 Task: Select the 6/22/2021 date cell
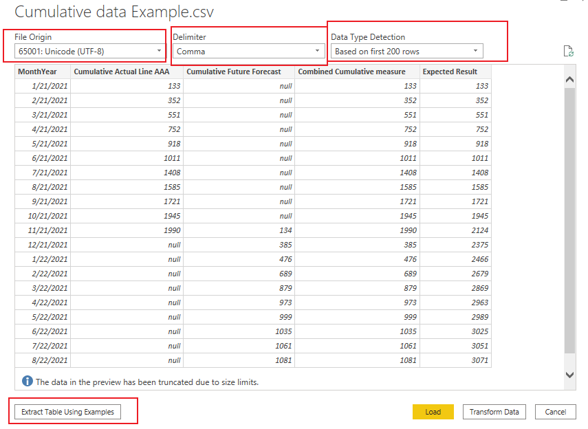[43, 331]
